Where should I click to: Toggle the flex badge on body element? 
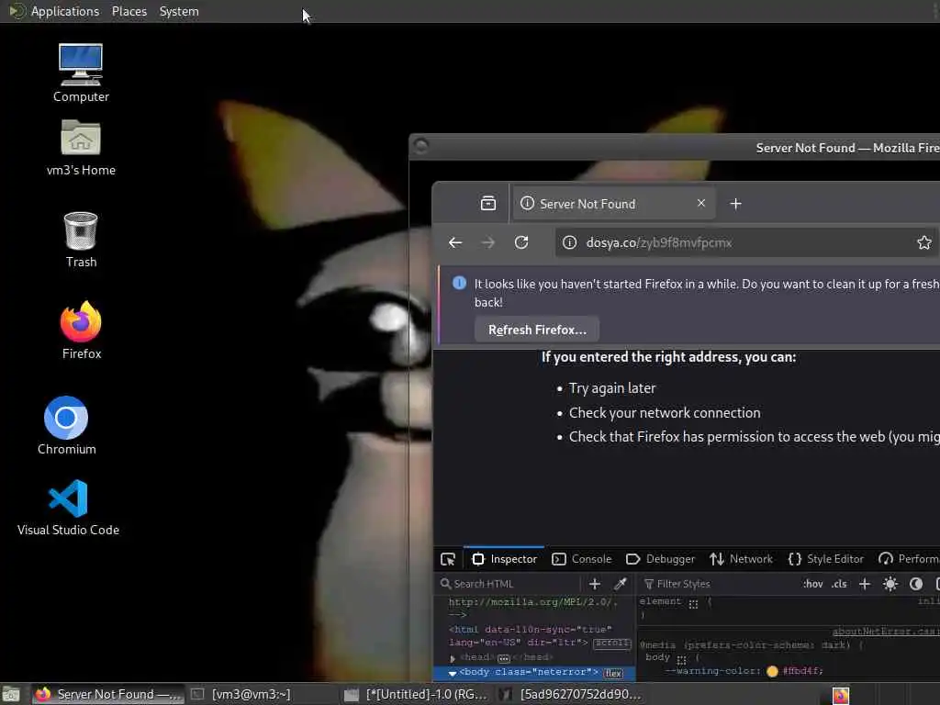[613, 673]
